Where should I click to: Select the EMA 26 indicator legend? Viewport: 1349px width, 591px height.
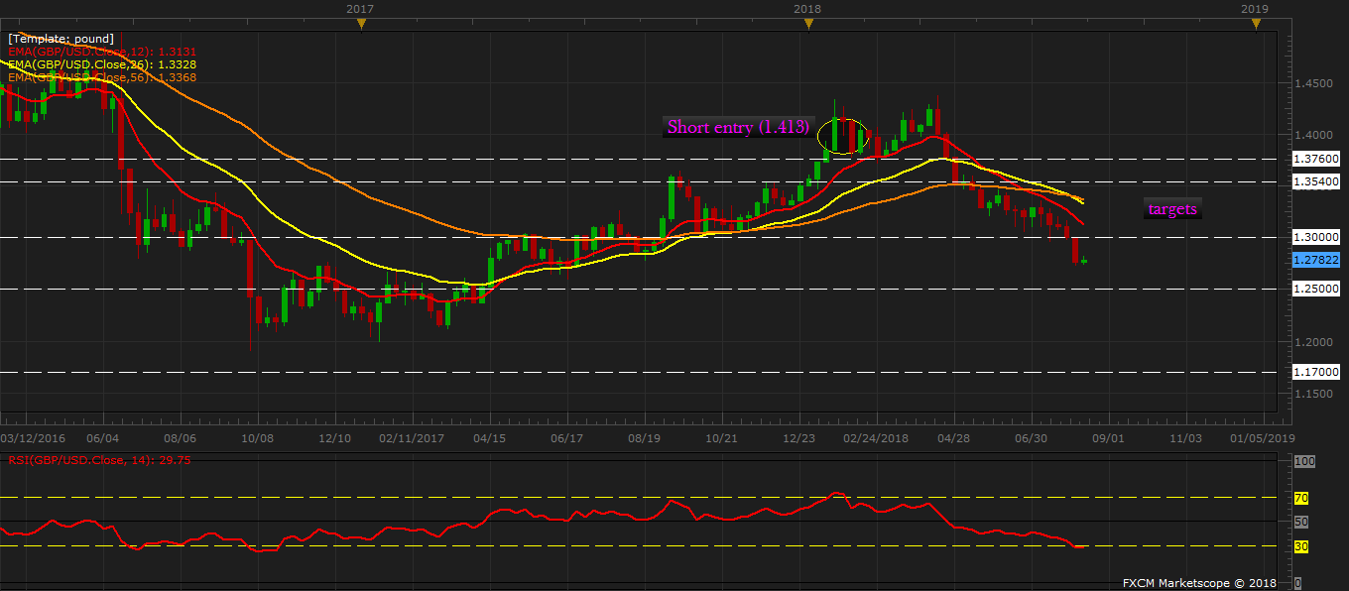[102, 64]
